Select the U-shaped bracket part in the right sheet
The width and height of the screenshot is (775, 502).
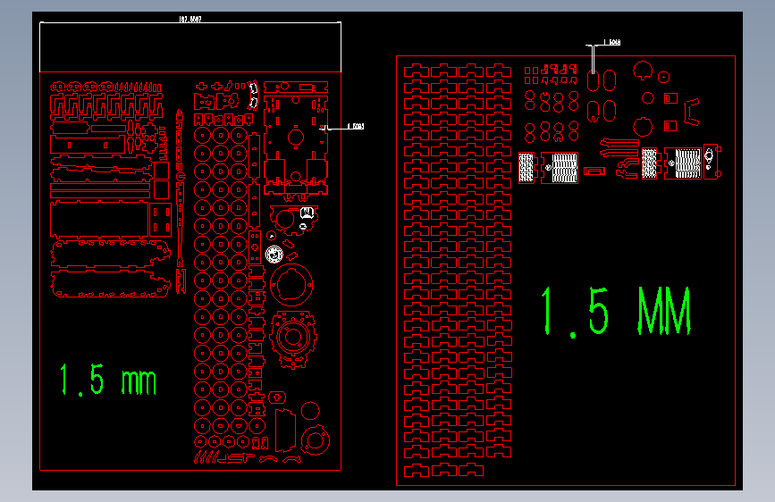click(x=692, y=113)
